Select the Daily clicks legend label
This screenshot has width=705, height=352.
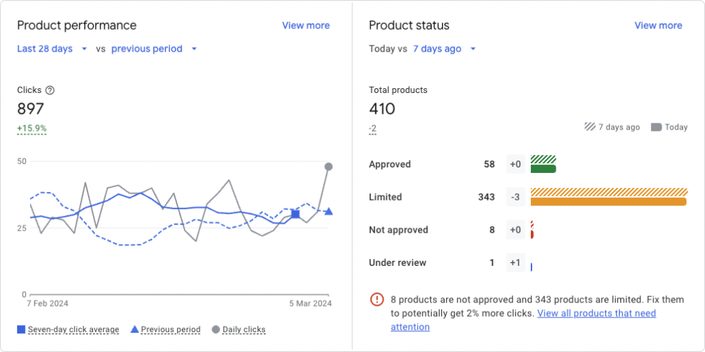click(244, 329)
